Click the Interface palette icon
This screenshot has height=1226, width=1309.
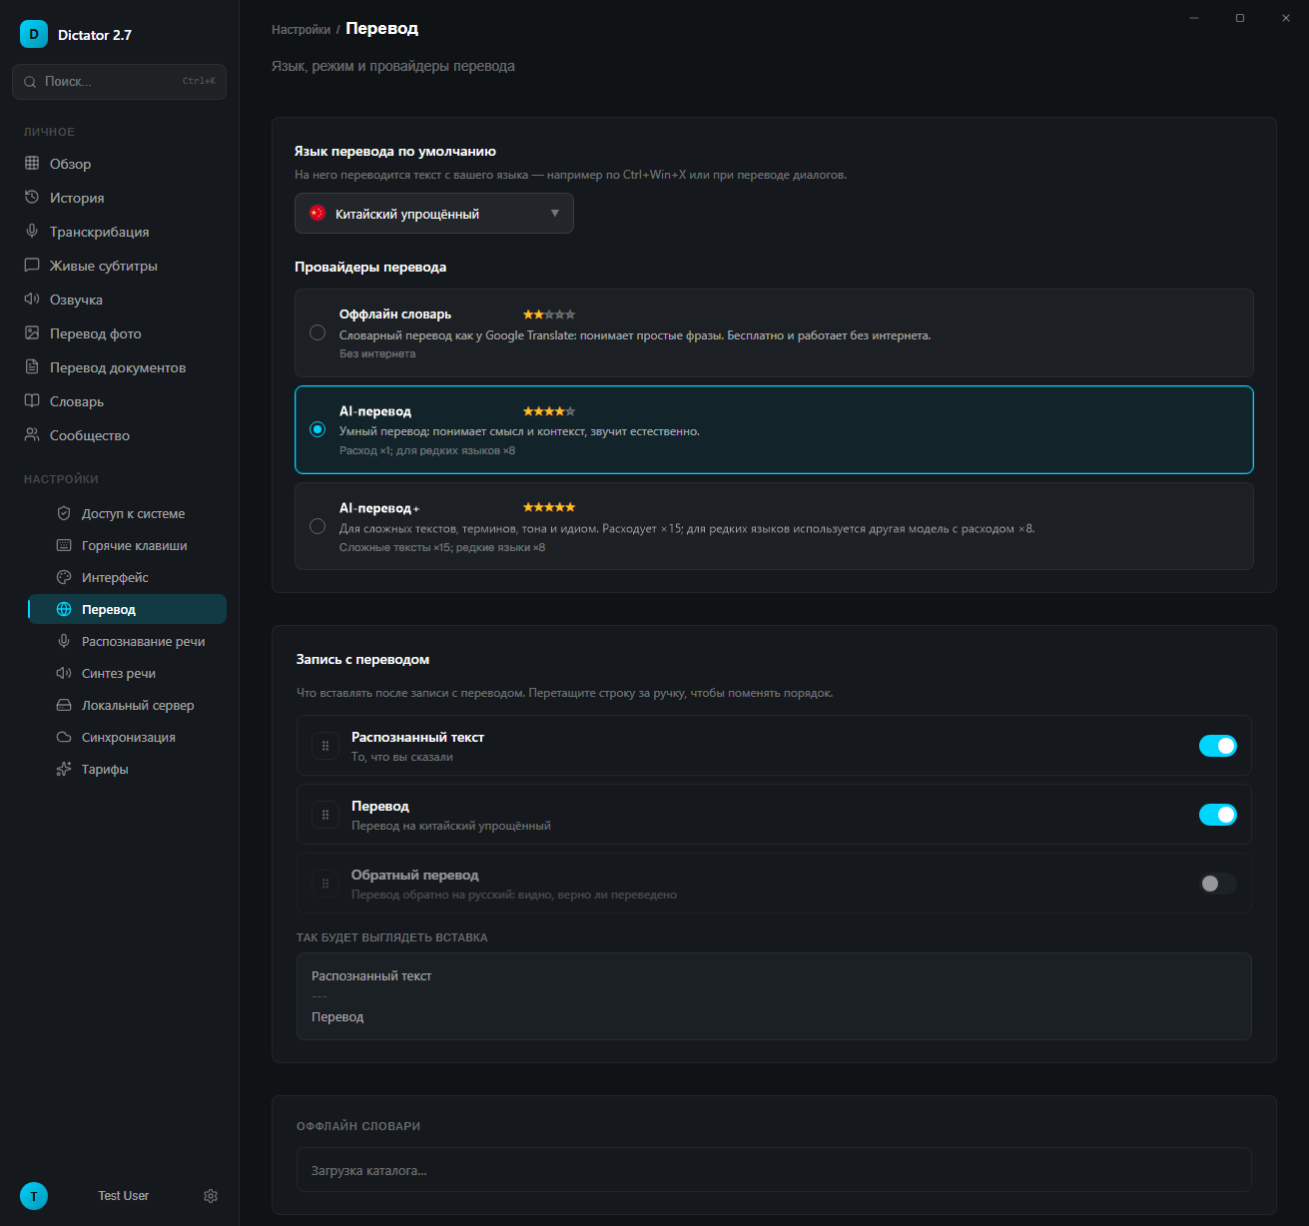[x=64, y=577]
